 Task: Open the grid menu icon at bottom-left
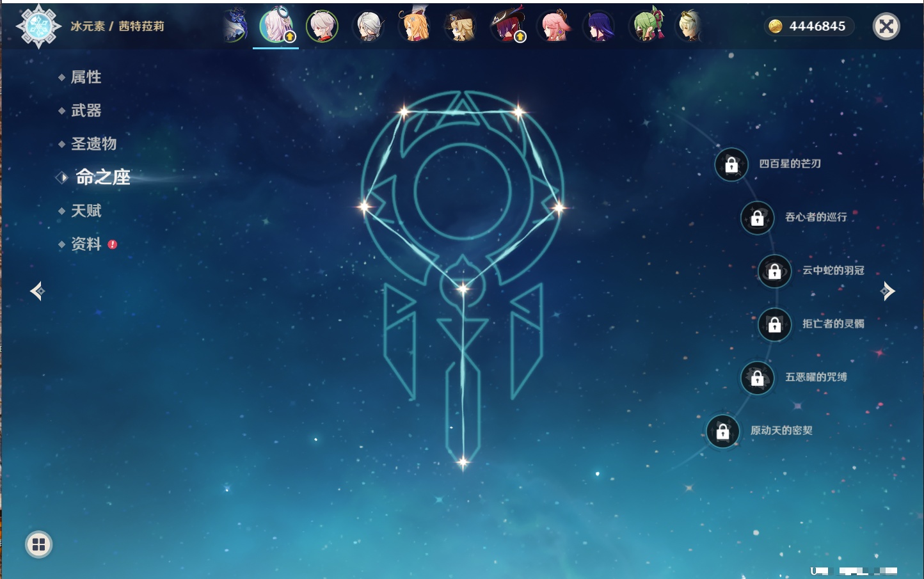(x=38, y=544)
